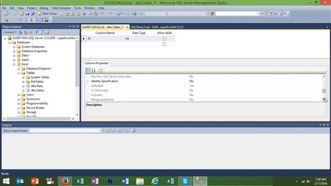This screenshot has height=186, width=331.
Task: Click the Toggle Word Wrap icon in Output
Action: point(133,131)
